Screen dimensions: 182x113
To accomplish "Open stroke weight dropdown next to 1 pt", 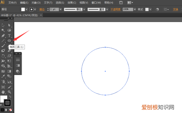I will tap(61, 9).
